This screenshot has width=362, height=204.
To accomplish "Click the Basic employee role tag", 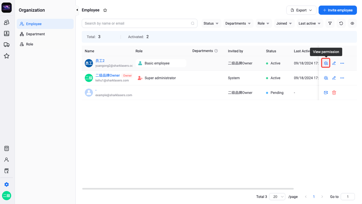I will 161,63.
